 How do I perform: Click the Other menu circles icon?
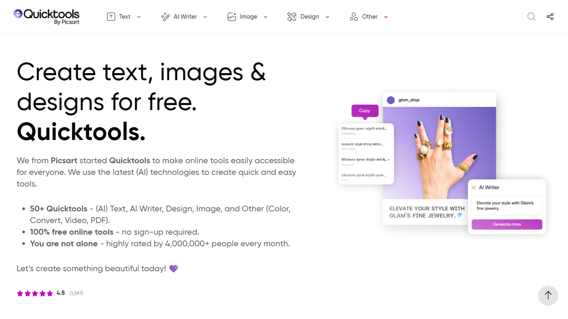pos(354,17)
